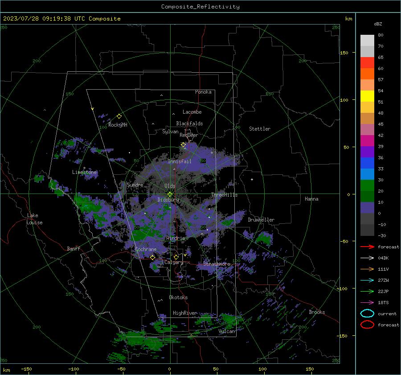
Task: Click the Banff label on map
Action: tap(74, 248)
